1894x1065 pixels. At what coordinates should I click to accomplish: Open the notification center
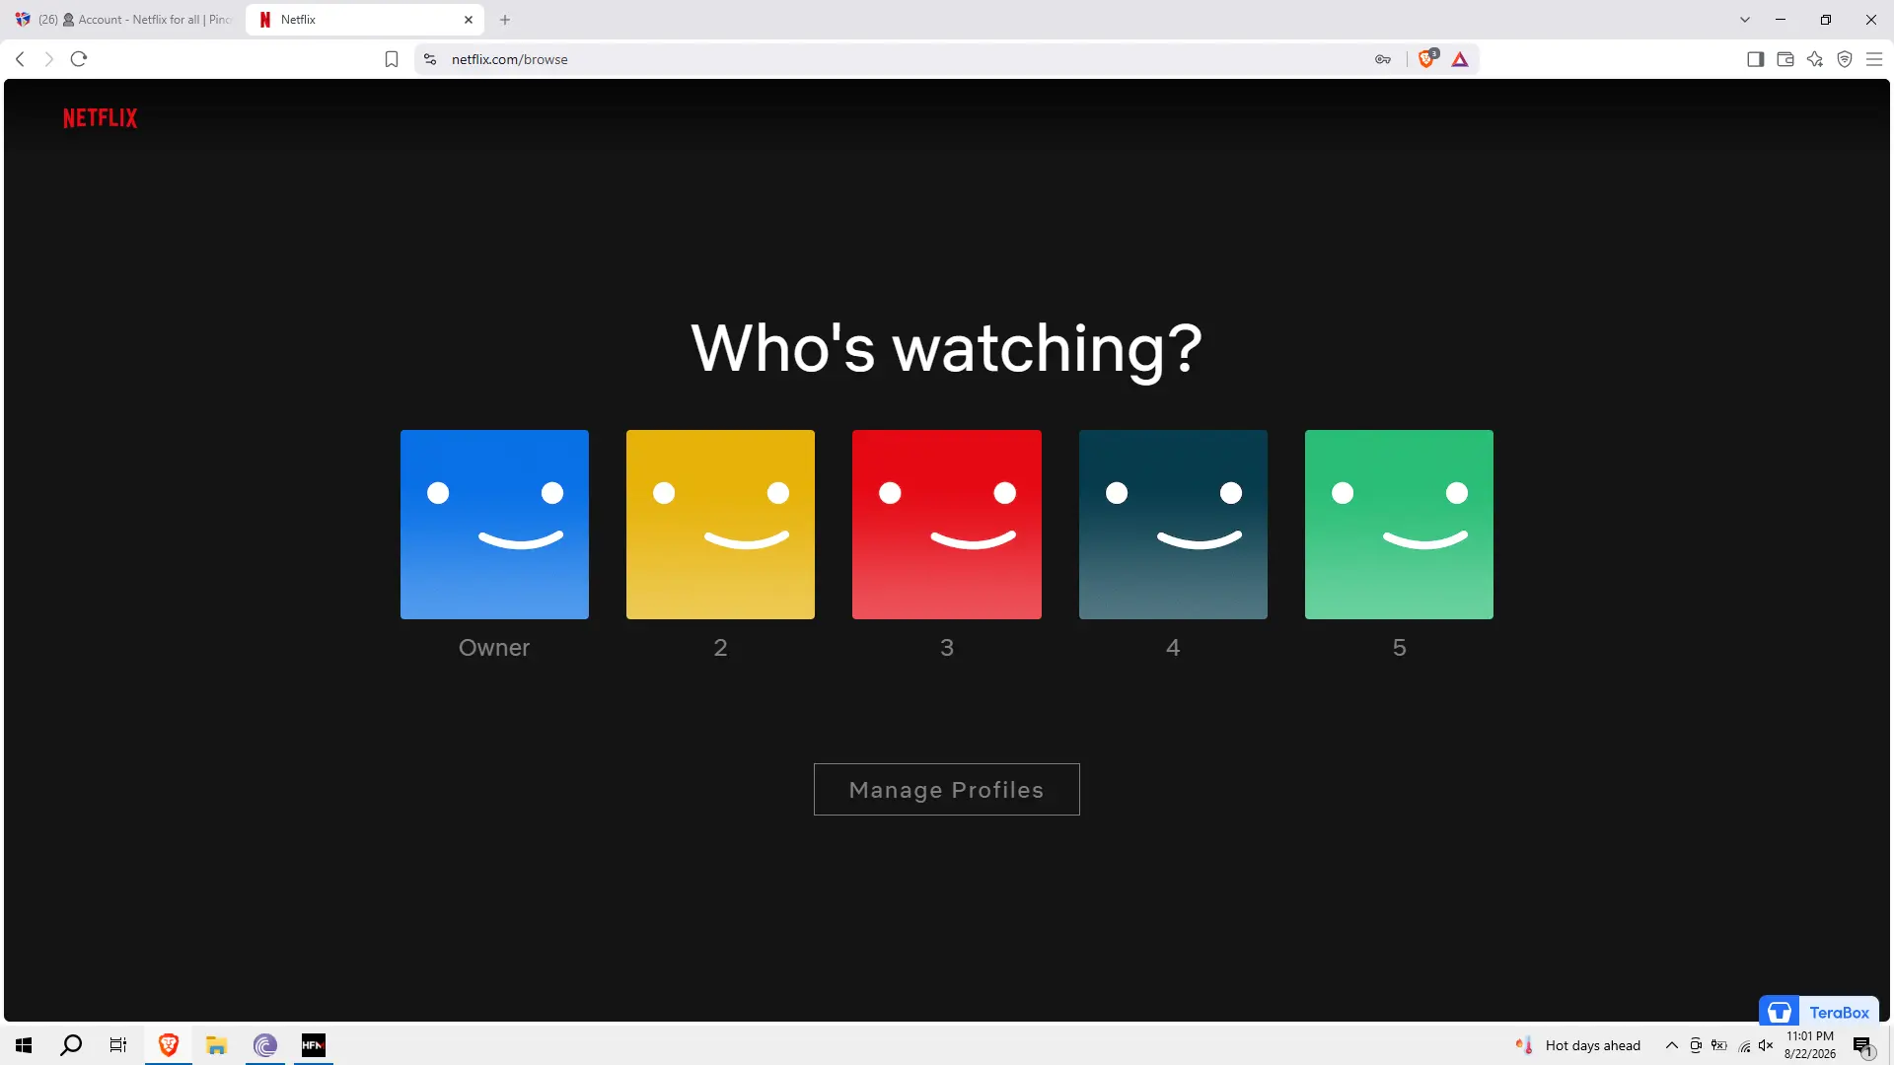1862,1045
